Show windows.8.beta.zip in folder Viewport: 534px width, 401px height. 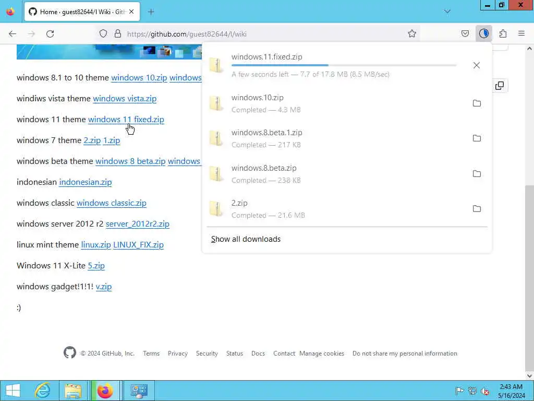pos(477,174)
